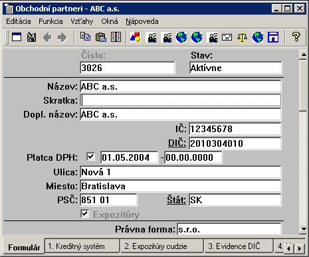
Task: Click the address card toolbar icon
Action: pyautogui.click(x=227, y=37)
